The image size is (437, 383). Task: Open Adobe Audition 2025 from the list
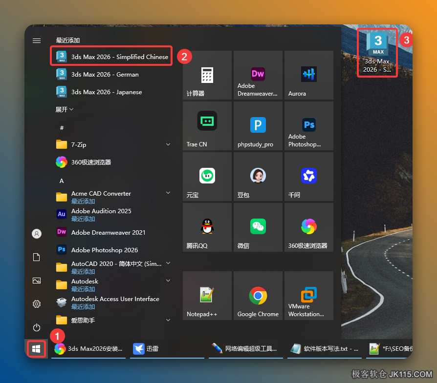click(x=111, y=215)
